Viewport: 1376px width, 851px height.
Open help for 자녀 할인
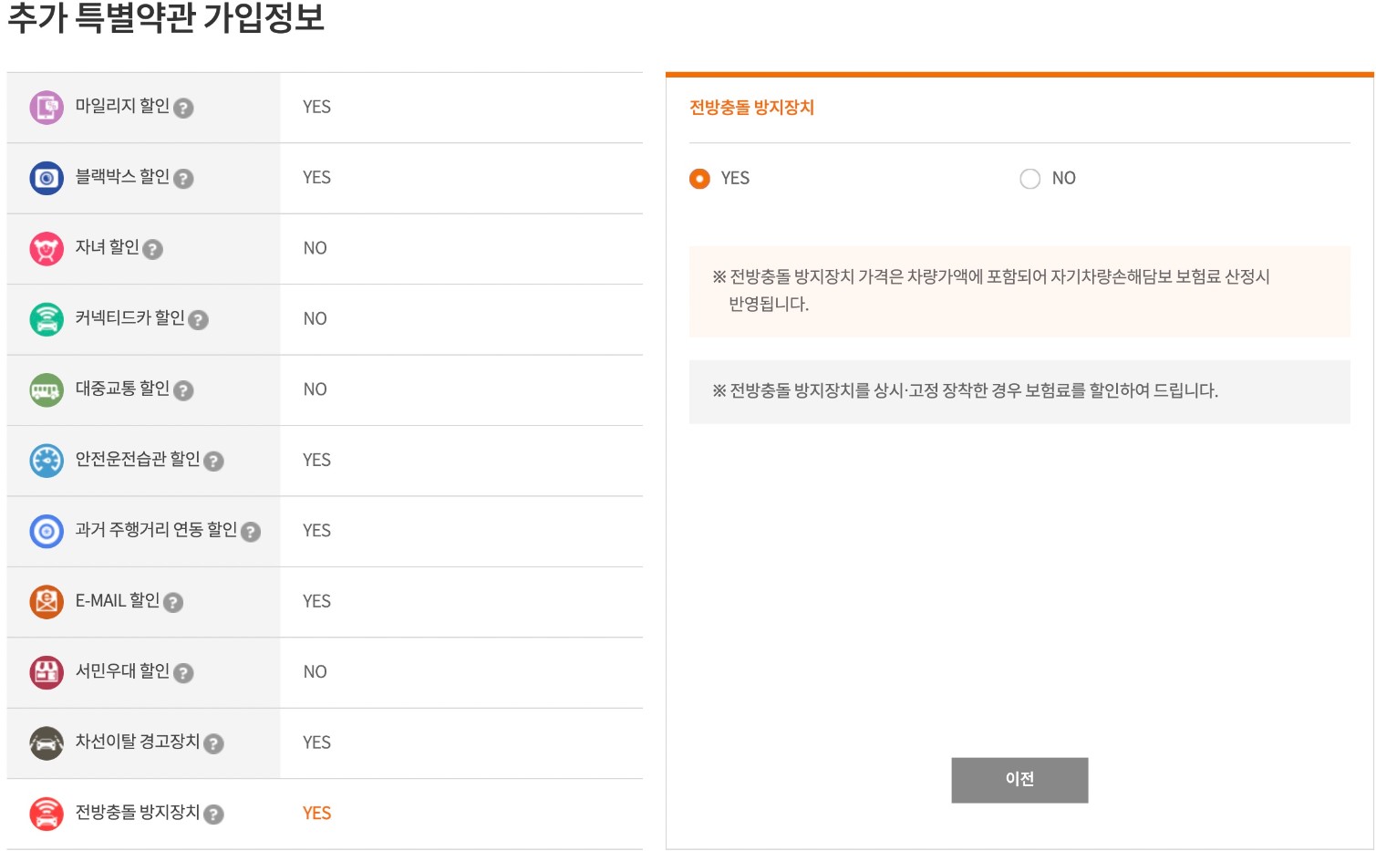(x=153, y=249)
